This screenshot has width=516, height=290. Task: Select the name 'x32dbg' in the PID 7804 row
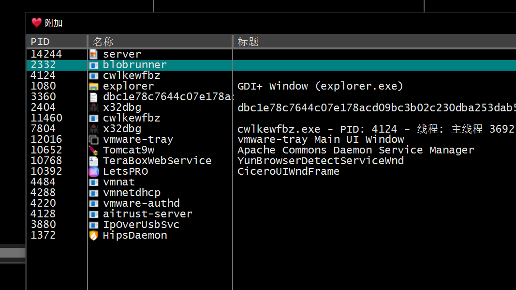point(122,129)
